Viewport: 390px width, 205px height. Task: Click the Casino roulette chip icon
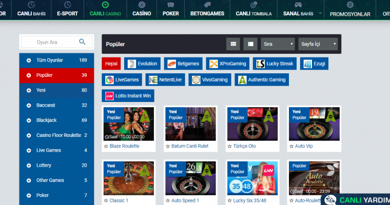[x=142, y=5]
